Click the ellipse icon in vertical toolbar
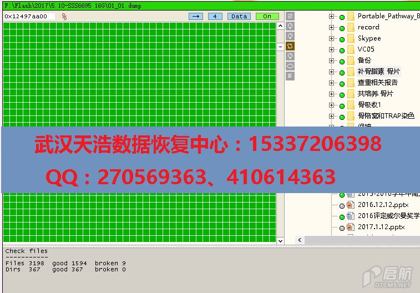This screenshot has width=420, height=293. [290, 66]
